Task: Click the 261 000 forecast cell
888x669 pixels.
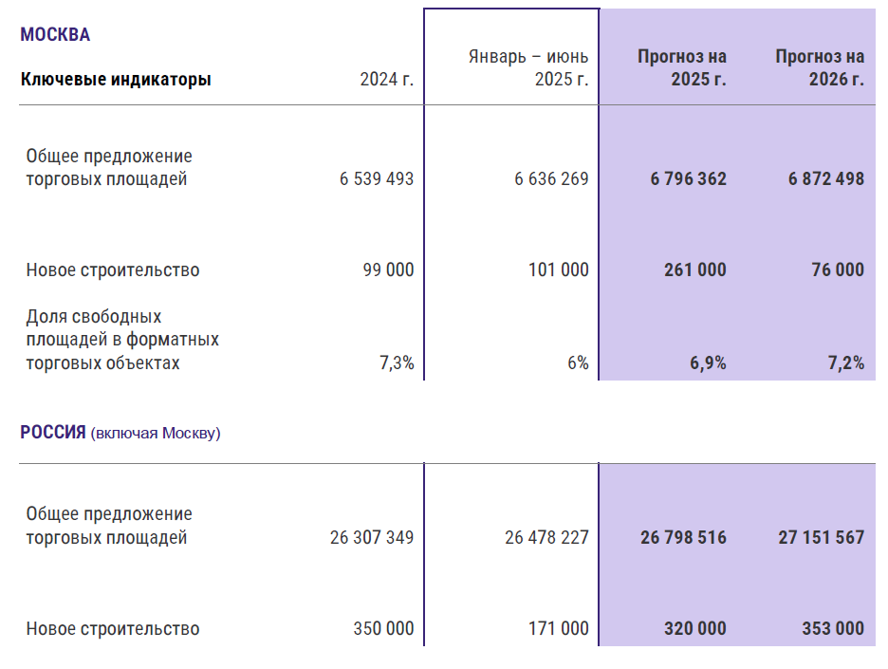Action: click(694, 269)
